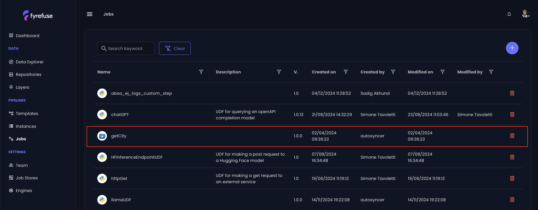Click the plus button to add job
This screenshot has height=210, width=538.
pos(512,48)
